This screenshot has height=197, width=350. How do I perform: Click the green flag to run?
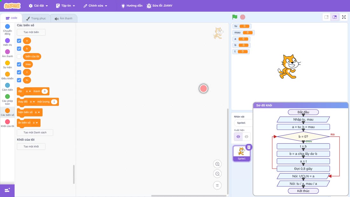(234, 17)
